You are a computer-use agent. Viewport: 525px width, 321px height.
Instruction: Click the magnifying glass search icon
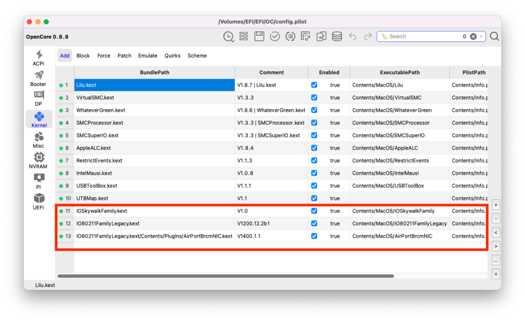click(x=494, y=36)
